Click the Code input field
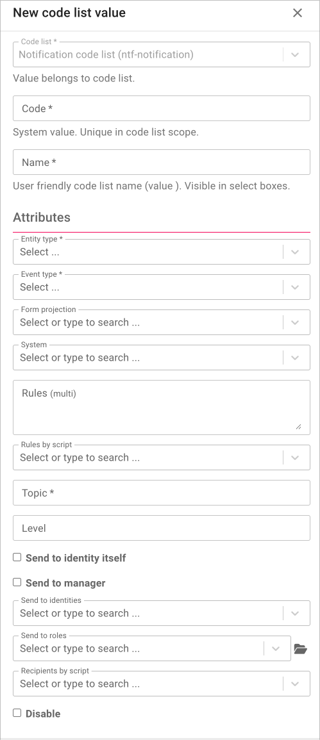 162,108
